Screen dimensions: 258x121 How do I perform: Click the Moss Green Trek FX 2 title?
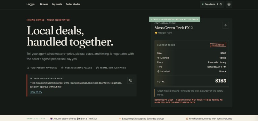pyautogui.click(x=173, y=28)
